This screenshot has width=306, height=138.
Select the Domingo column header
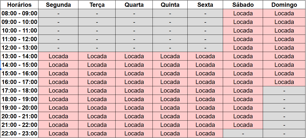(x=284, y=5)
